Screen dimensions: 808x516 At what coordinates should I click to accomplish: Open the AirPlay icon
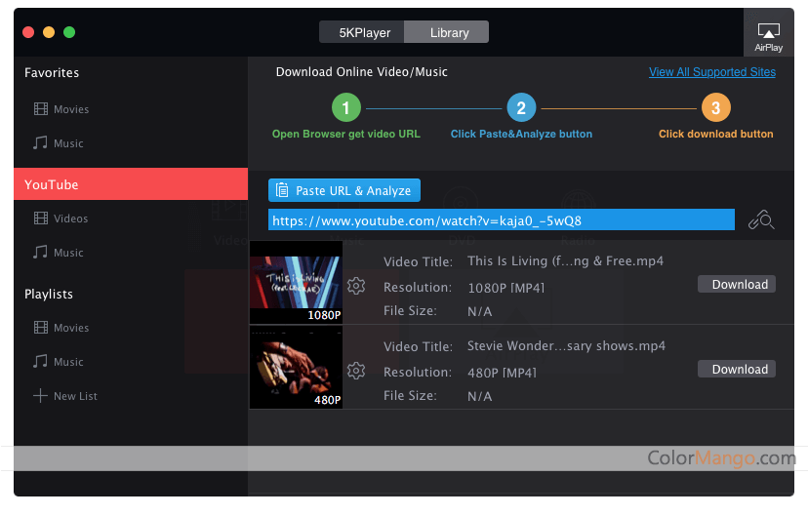768,34
